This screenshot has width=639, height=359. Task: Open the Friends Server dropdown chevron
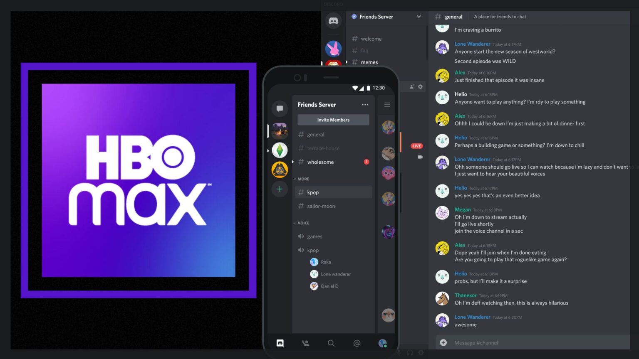tap(418, 17)
